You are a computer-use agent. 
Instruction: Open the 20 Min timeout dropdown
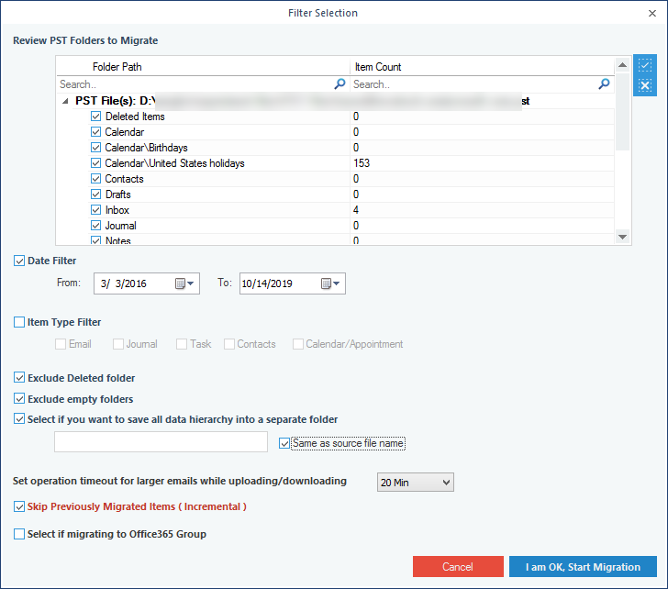tap(416, 482)
